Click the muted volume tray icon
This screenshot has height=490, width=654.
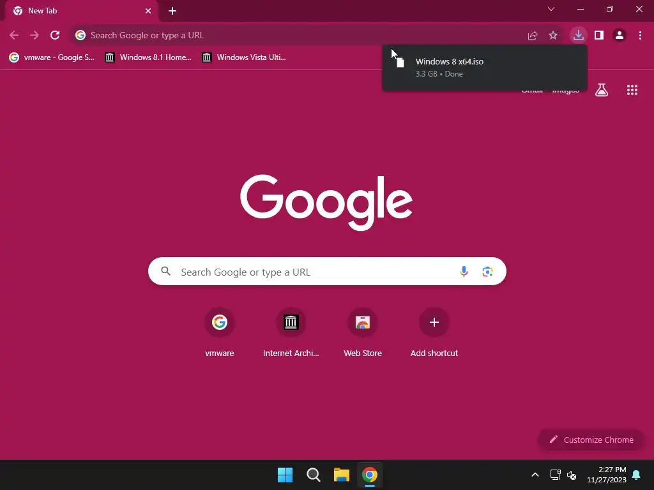[x=572, y=475]
